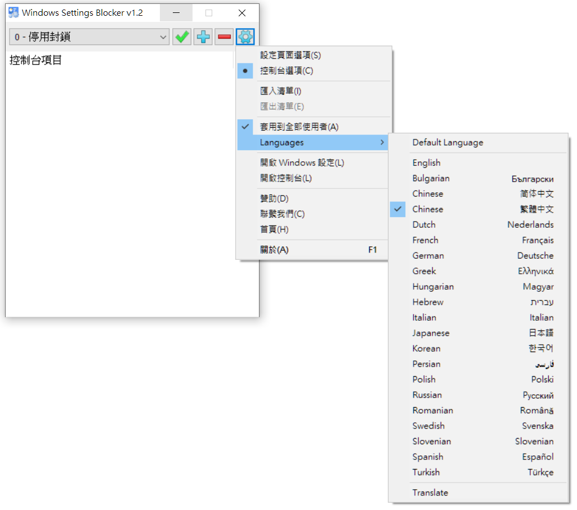
Task: Remove an entry using the red minus icon
Action: [224, 37]
